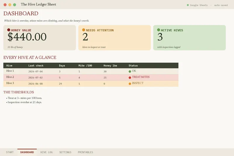Click the green maximize window button
This screenshot has width=234, height=156.
(x=15, y=5)
